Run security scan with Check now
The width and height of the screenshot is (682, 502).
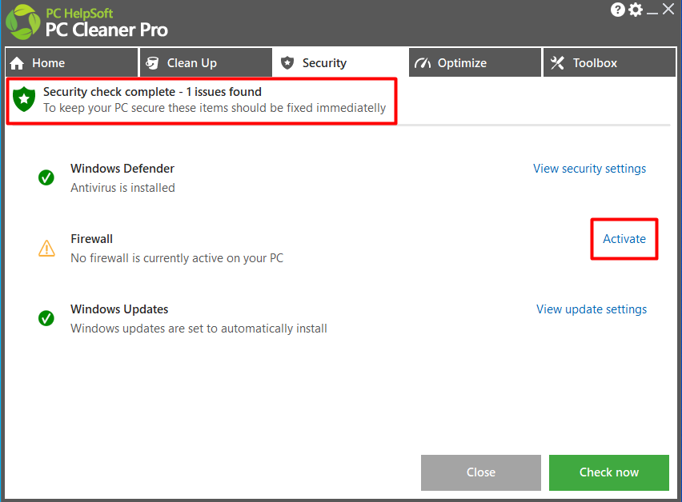pos(609,472)
